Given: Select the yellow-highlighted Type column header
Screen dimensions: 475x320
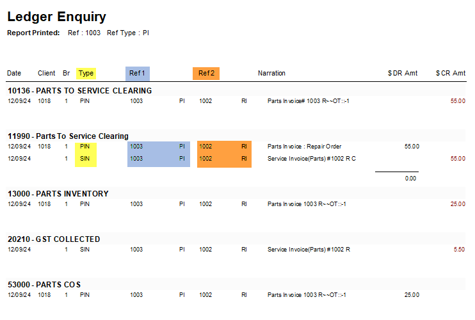Looking at the screenshot, I should click(x=86, y=74).
